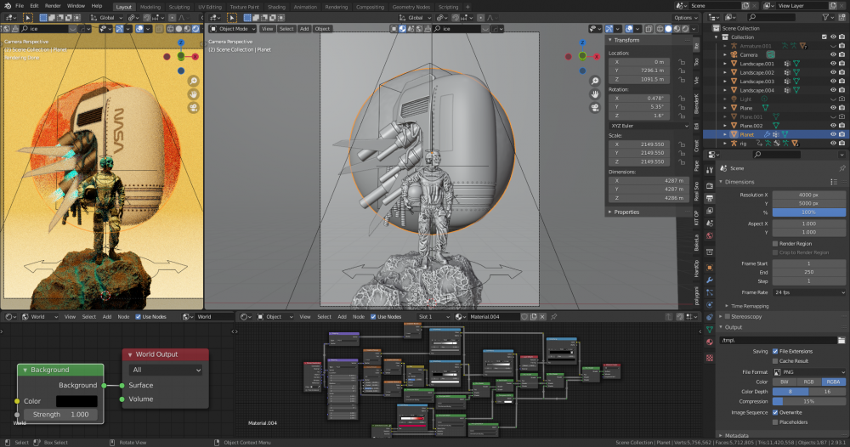Set Color Depth to 16
850x447 pixels.
[827, 392]
